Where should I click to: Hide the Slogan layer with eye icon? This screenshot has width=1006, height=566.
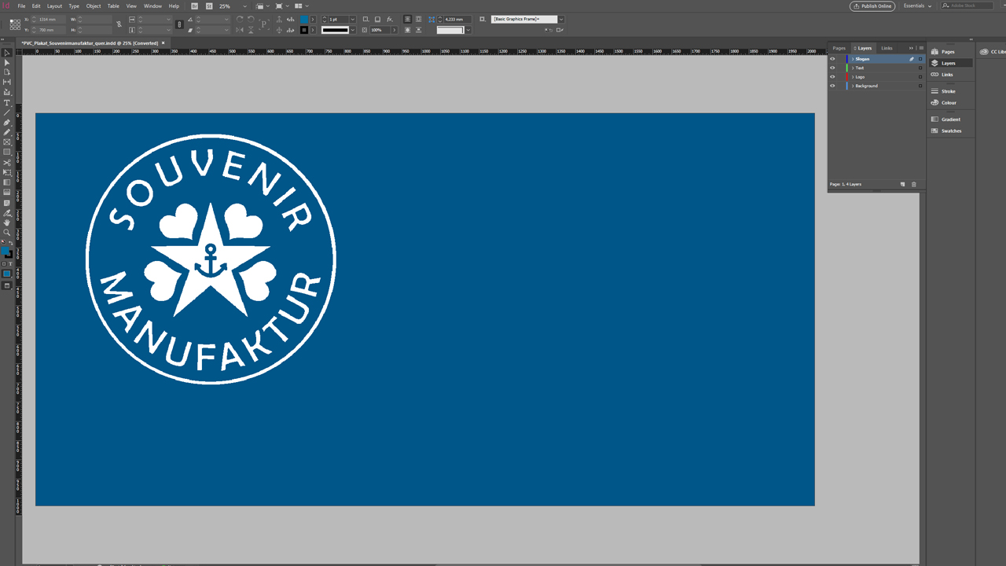832,59
